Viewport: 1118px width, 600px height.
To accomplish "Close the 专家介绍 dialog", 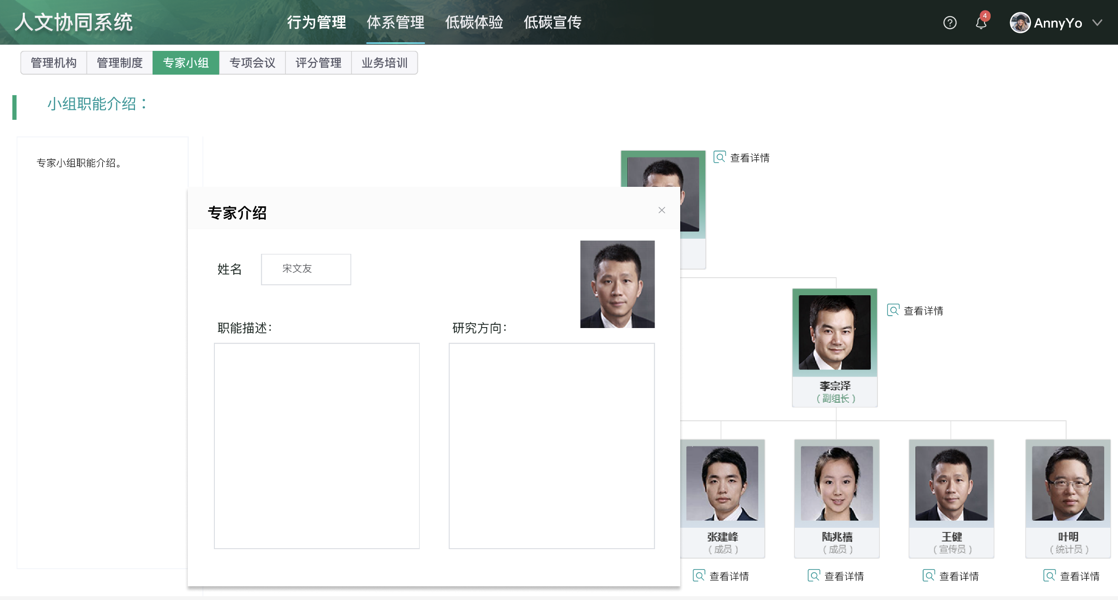I will tap(661, 210).
